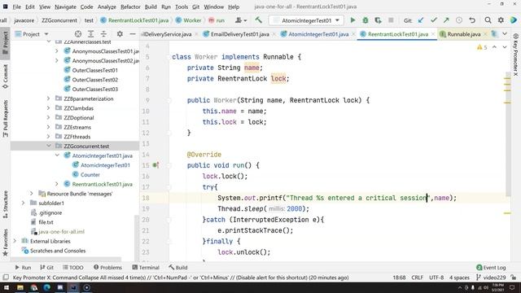
Task: Open the Problems tool window
Action: coord(107,268)
